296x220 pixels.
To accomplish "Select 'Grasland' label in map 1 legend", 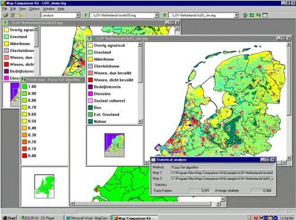I will pos(18,37).
